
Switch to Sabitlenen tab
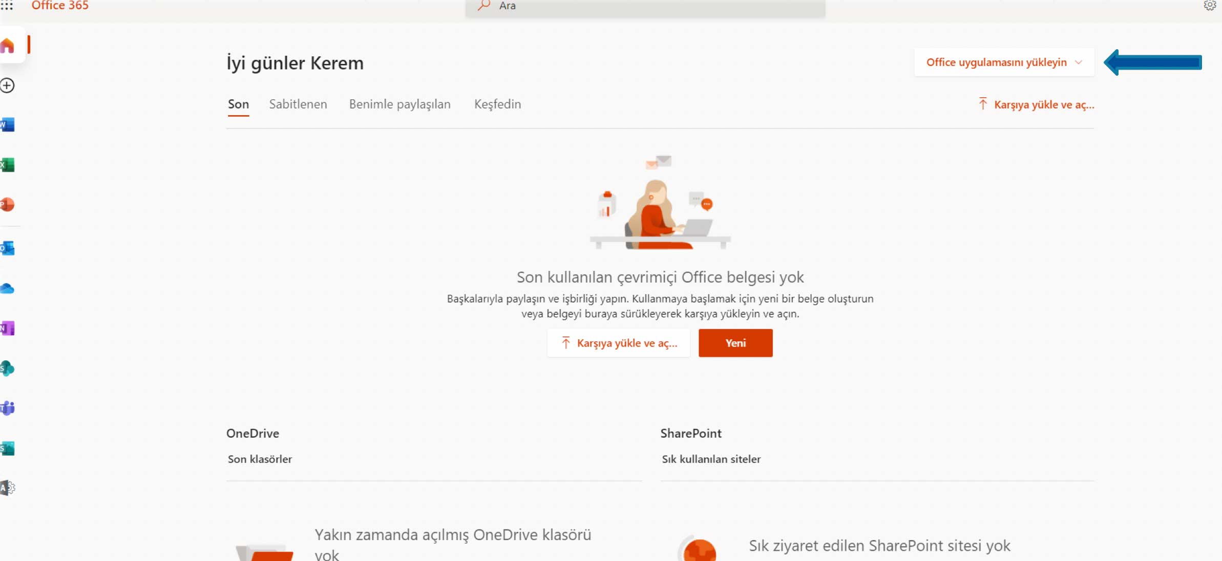[x=298, y=104]
